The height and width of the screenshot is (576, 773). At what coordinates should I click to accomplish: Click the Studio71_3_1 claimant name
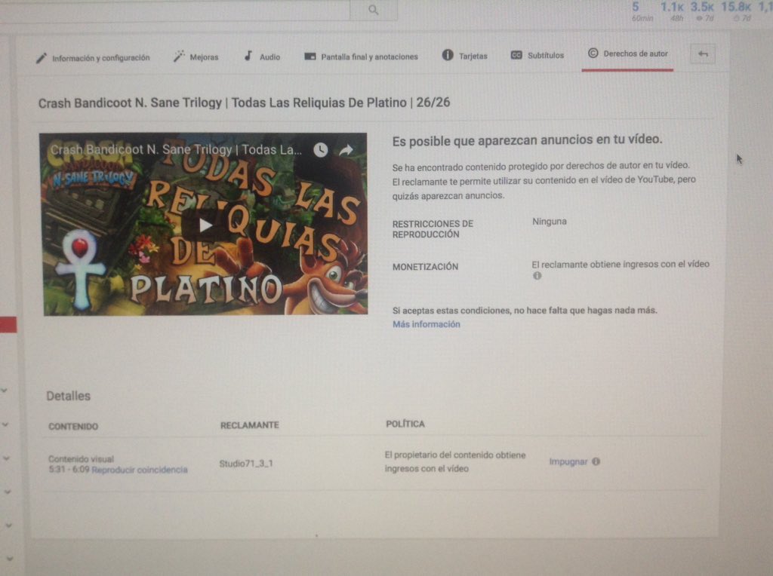pos(246,463)
